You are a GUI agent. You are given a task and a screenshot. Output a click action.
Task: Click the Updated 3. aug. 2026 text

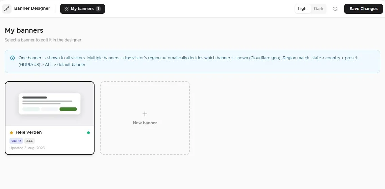[27, 148]
